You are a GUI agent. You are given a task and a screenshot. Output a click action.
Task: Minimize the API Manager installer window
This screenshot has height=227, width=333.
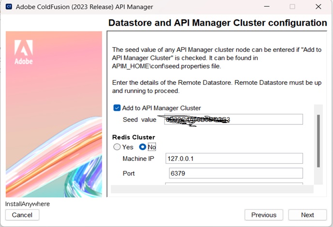pyautogui.click(x=267, y=7)
